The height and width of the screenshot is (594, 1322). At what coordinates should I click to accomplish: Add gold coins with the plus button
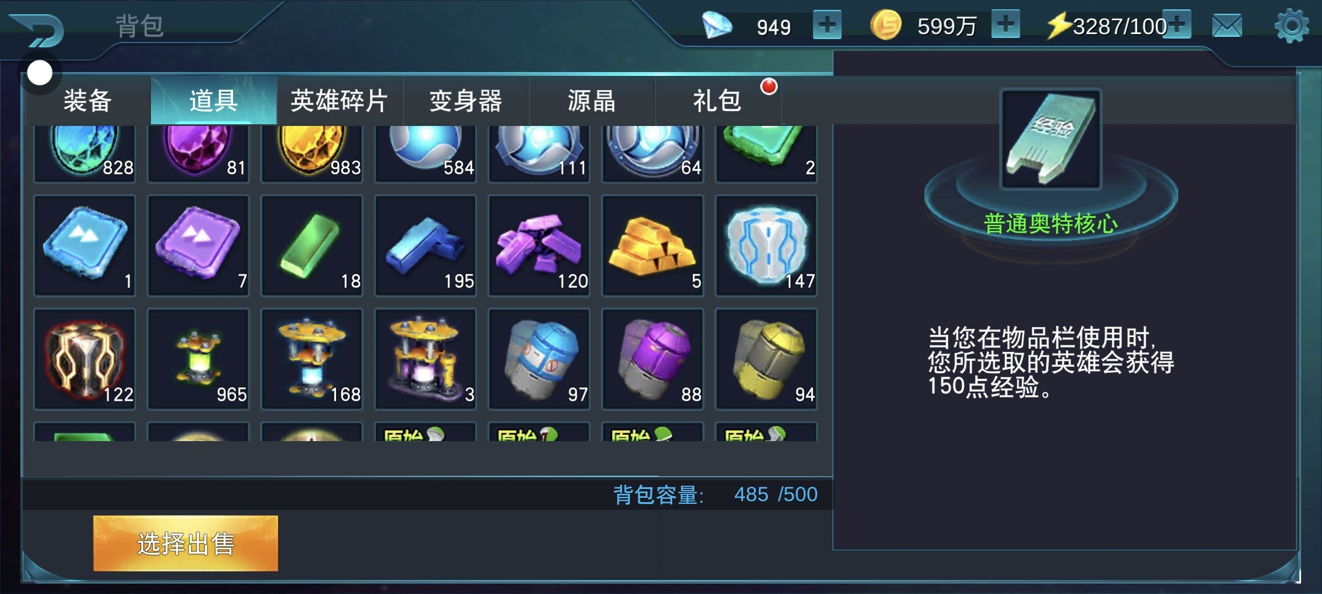(x=1005, y=24)
